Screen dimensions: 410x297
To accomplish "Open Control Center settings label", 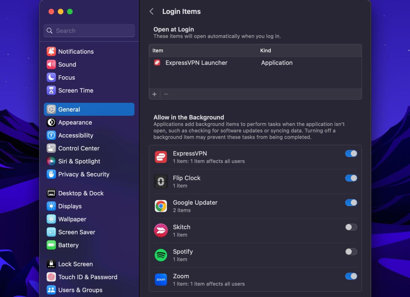I will [x=79, y=148].
